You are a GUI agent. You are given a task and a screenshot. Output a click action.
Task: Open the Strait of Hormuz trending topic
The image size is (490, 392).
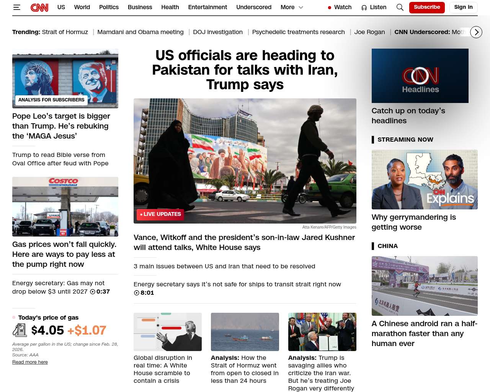pyautogui.click(x=65, y=32)
